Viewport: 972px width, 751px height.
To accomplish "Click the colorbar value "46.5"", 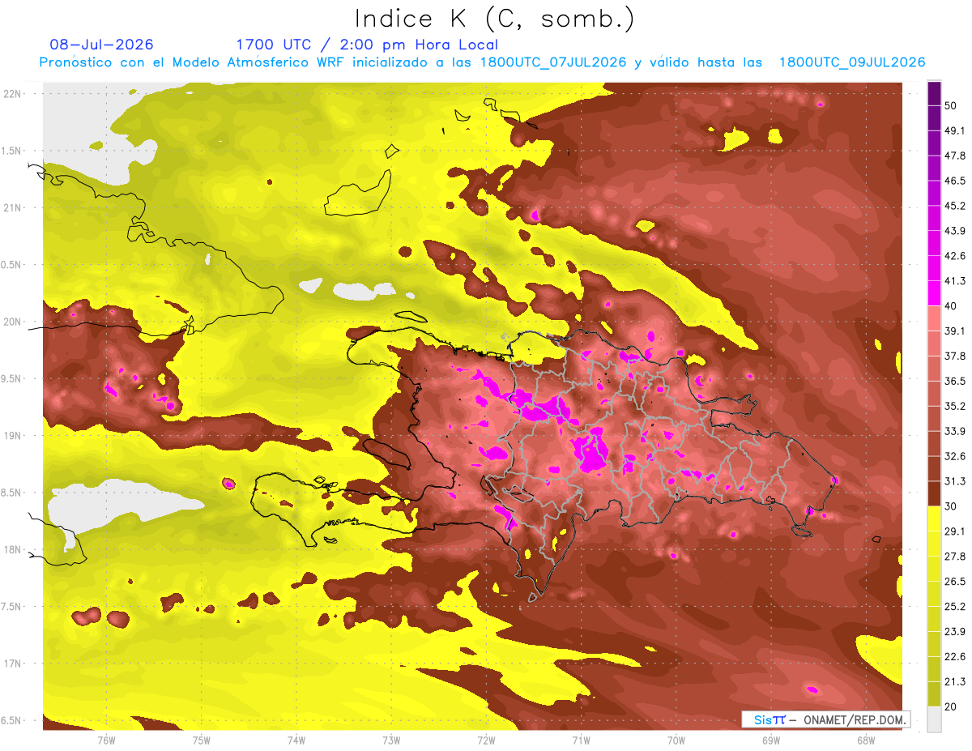I will point(954,181).
